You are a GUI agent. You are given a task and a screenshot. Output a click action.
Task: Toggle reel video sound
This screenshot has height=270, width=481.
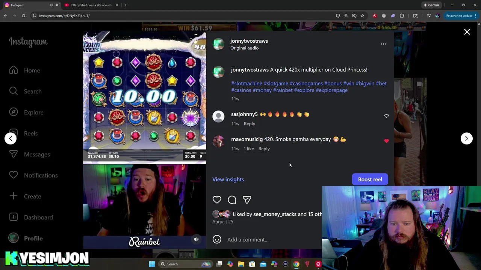click(196, 239)
